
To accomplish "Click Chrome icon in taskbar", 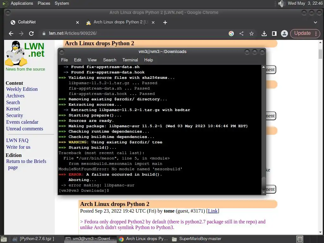I will tap(121, 239).
